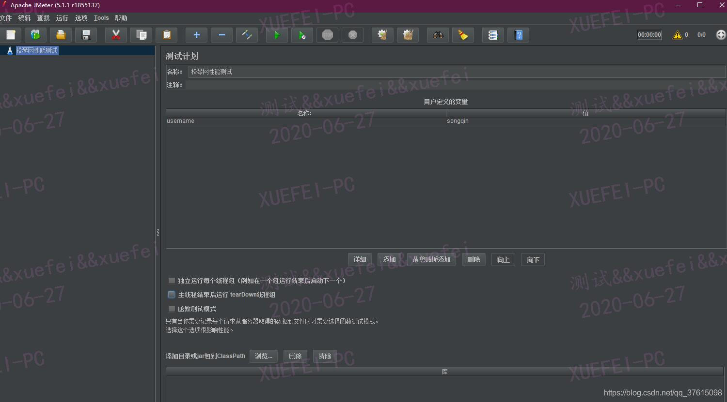Click the Reset Search icon
Image resolution: width=727 pixels, height=402 pixels.
click(463, 35)
